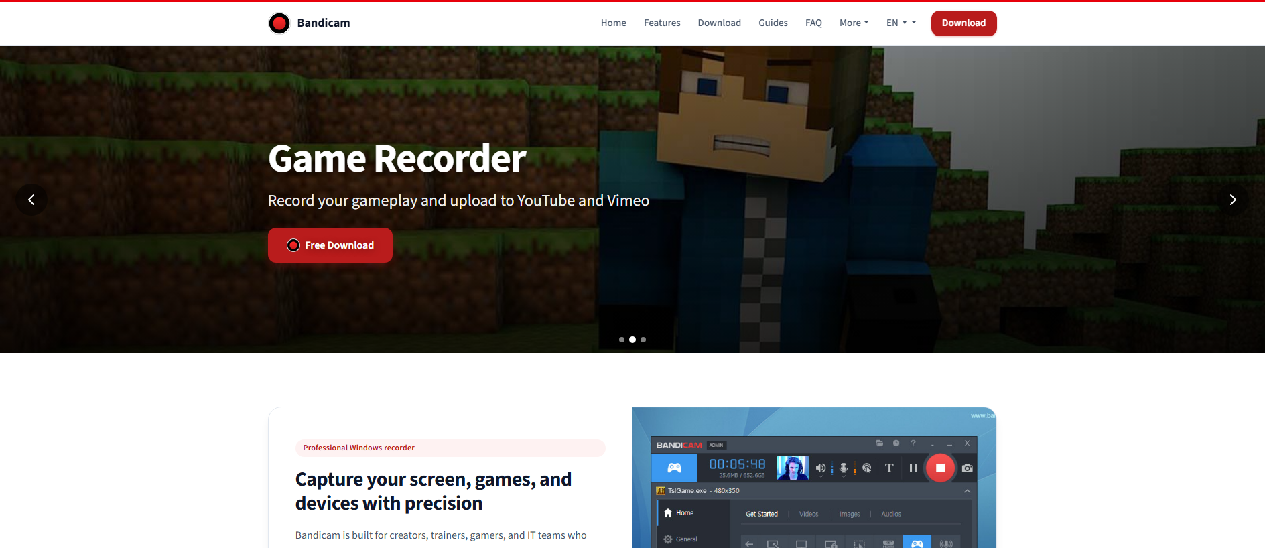This screenshot has width=1265, height=548.
Task: Open the Home nav link
Action: pos(614,23)
